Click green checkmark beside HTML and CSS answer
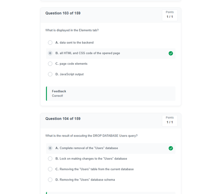223x194 pixels. coord(171,53)
